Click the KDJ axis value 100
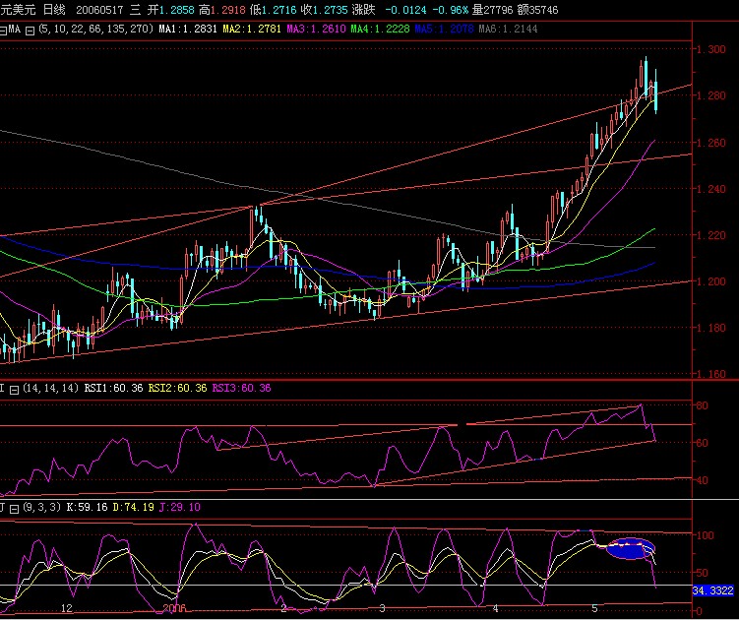Viewport: 739px width, 620px height. point(706,535)
